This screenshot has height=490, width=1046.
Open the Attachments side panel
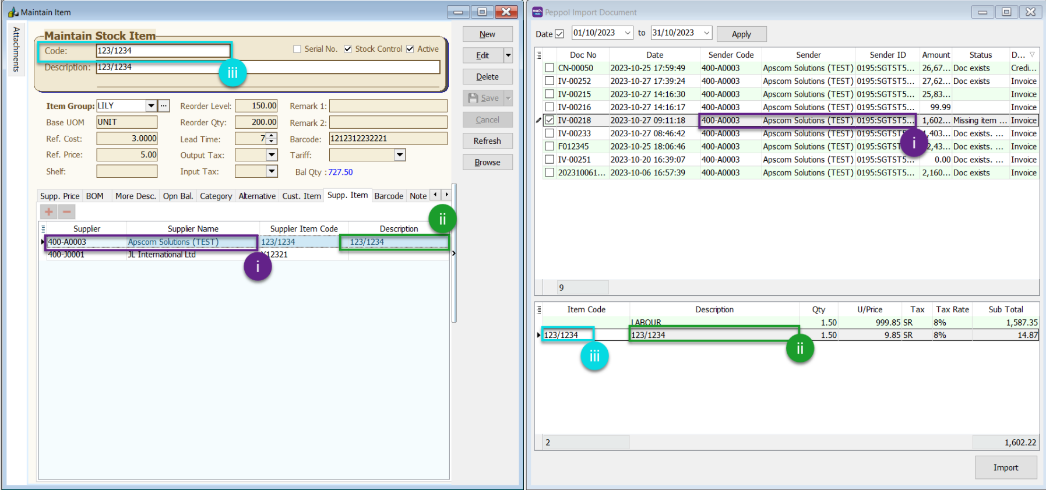click(x=16, y=50)
